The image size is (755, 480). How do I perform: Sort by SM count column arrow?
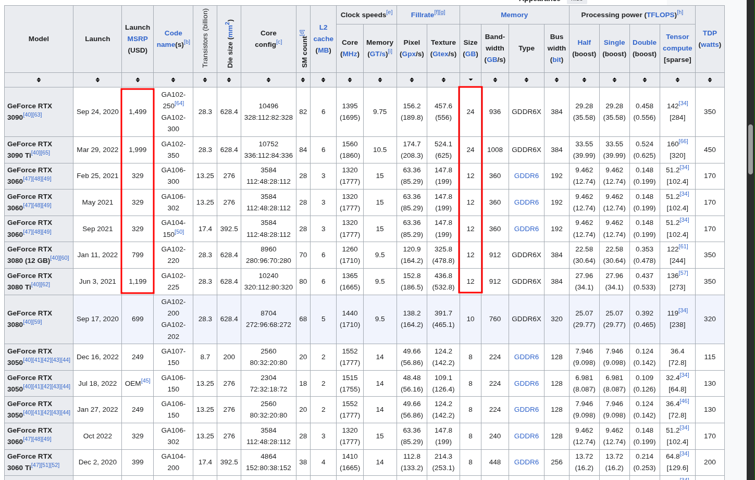coord(303,80)
